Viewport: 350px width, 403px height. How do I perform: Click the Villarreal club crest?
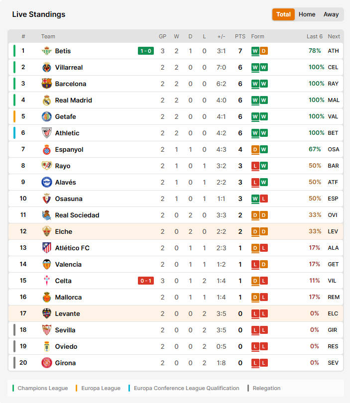(46, 67)
